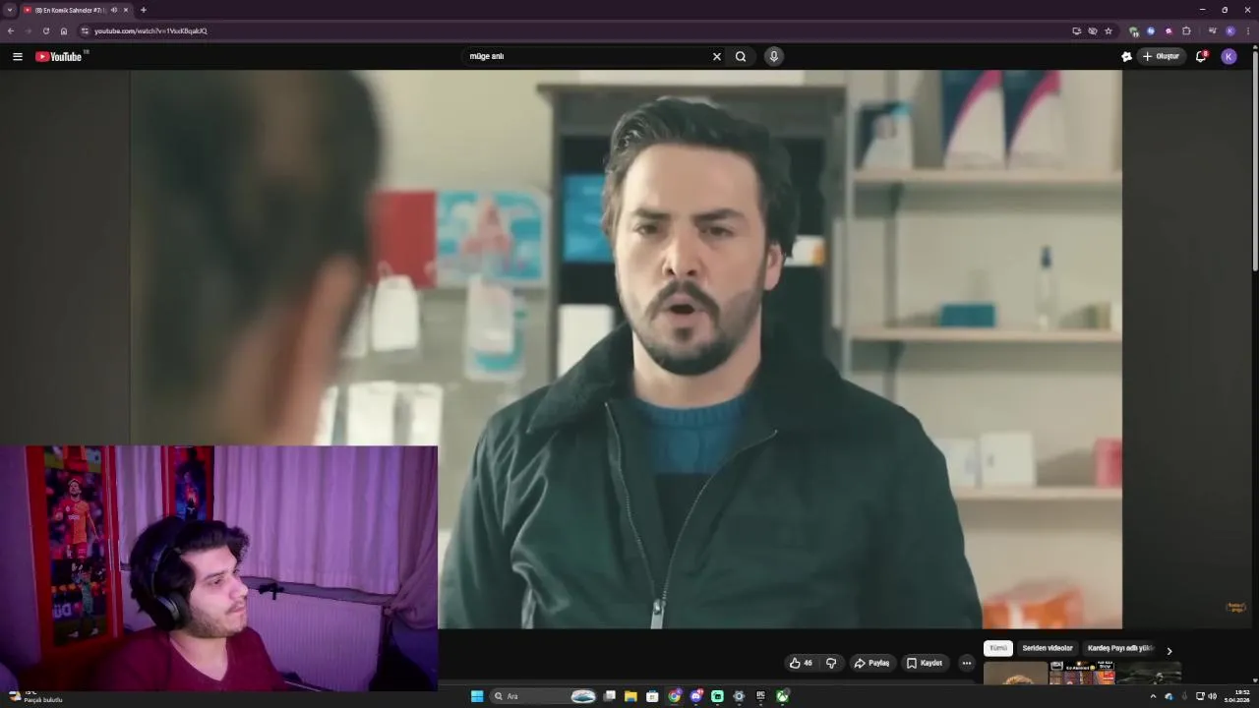Screen dimensions: 1259x708
Task: Select the Seriden videolar chip
Action: coord(1048,649)
